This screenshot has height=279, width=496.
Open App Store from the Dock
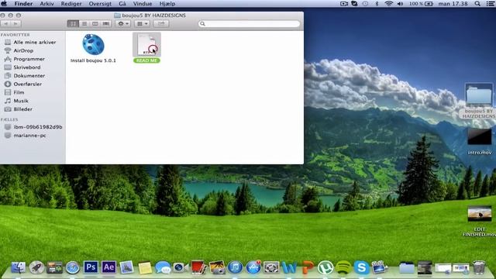coord(253,267)
